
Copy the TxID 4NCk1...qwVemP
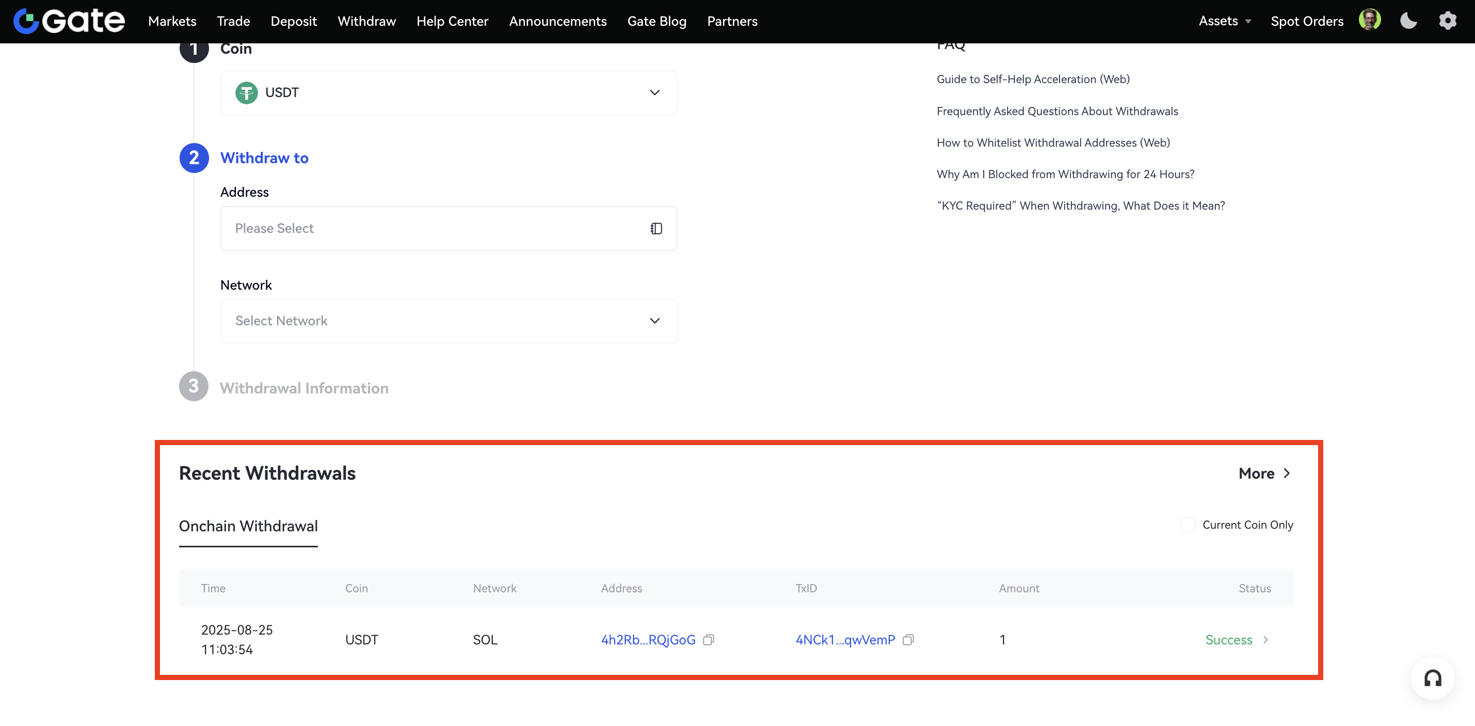pos(908,639)
